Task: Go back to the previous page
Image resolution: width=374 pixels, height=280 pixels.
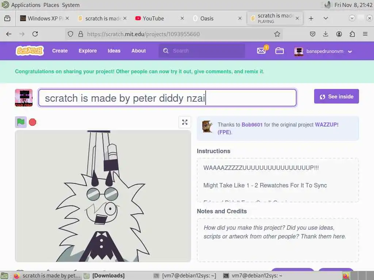Action: pos(9,34)
